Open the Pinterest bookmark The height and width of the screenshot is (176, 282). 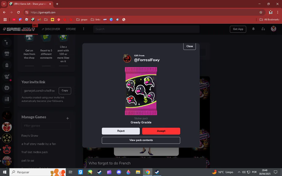pyautogui.click(x=59, y=20)
